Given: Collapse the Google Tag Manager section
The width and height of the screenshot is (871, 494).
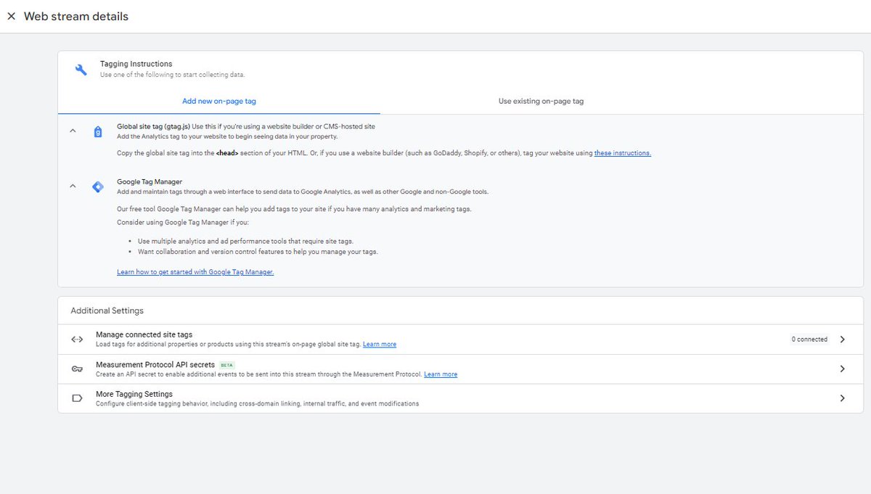Looking at the screenshot, I should point(73,186).
